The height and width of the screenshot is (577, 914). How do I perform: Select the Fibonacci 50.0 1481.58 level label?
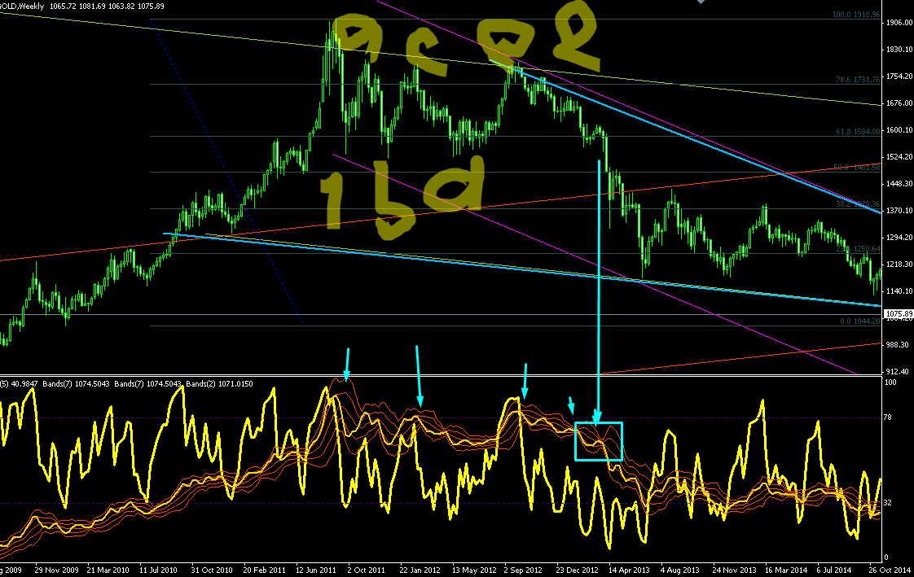tap(858, 167)
